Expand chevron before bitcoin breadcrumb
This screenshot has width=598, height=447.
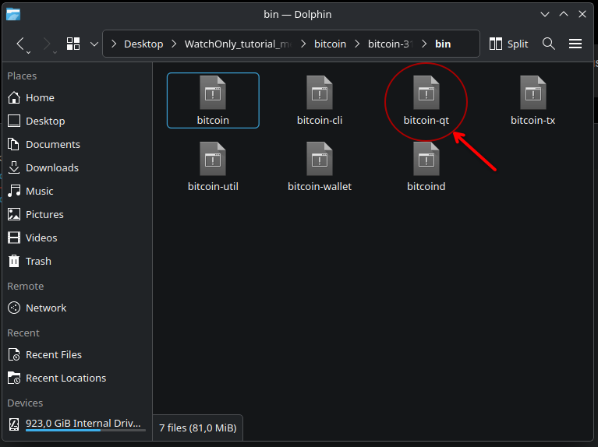click(x=303, y=44)
